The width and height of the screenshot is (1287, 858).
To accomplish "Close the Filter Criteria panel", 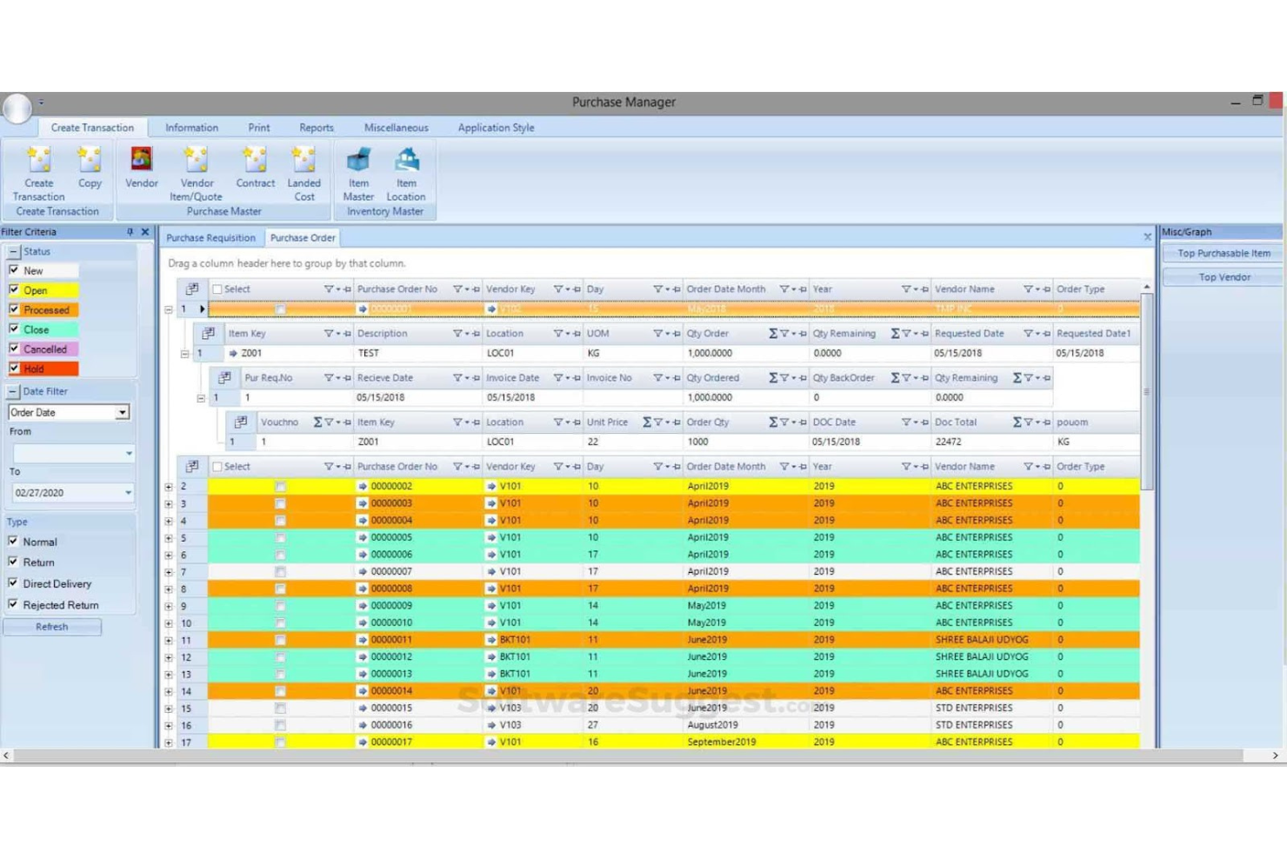I will coord(145,232).
